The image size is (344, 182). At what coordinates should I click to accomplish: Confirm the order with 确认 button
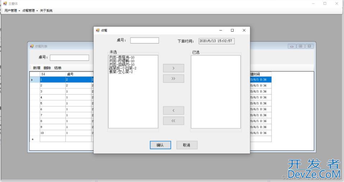coord(160,145)
